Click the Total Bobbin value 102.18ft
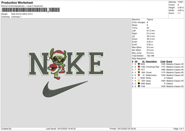Screen dimensions: 185x131 pyautogui.click(x=150, y=56)
